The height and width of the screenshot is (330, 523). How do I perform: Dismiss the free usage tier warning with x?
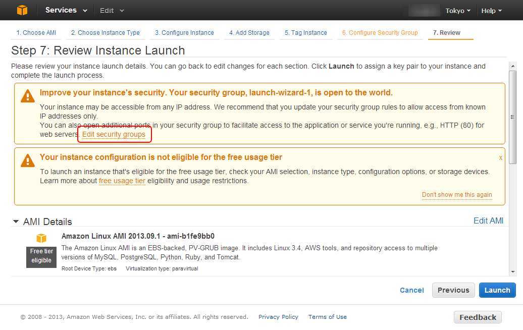tap(500, 157)
